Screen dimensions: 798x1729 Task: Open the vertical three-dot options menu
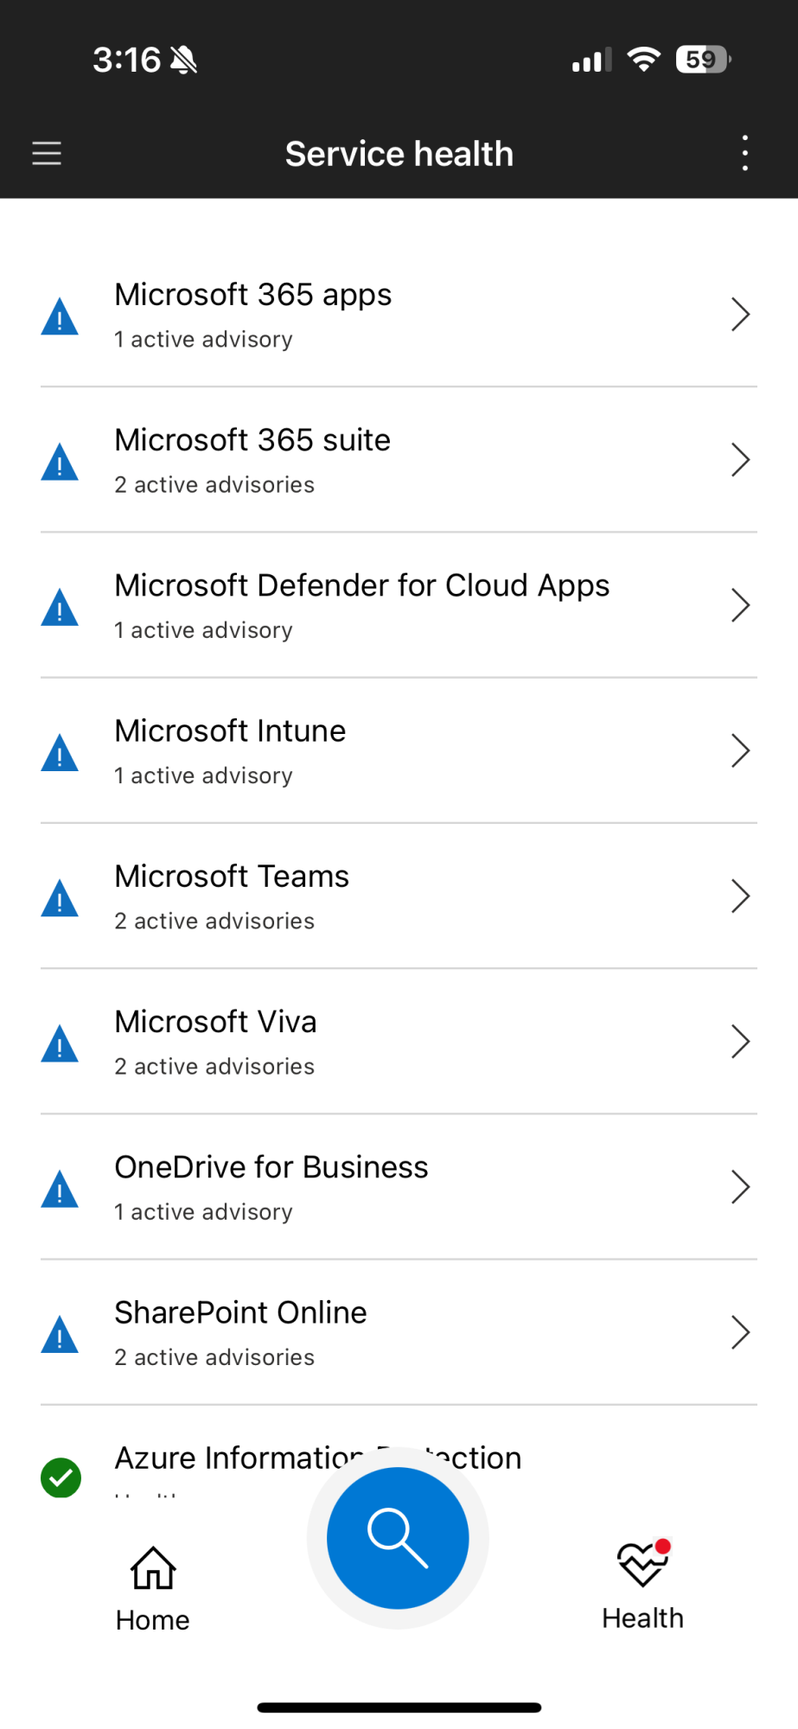pos(744,154)
